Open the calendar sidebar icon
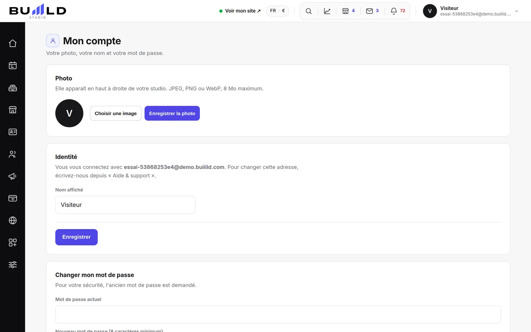The image size is (531, 332). click(13, 66)
